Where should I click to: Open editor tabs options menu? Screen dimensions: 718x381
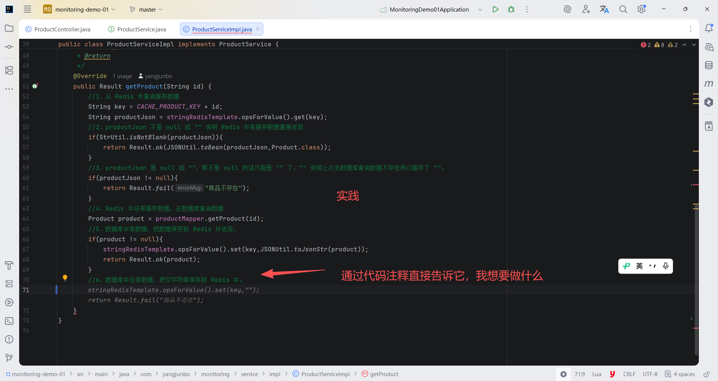(x=691, y=29)
